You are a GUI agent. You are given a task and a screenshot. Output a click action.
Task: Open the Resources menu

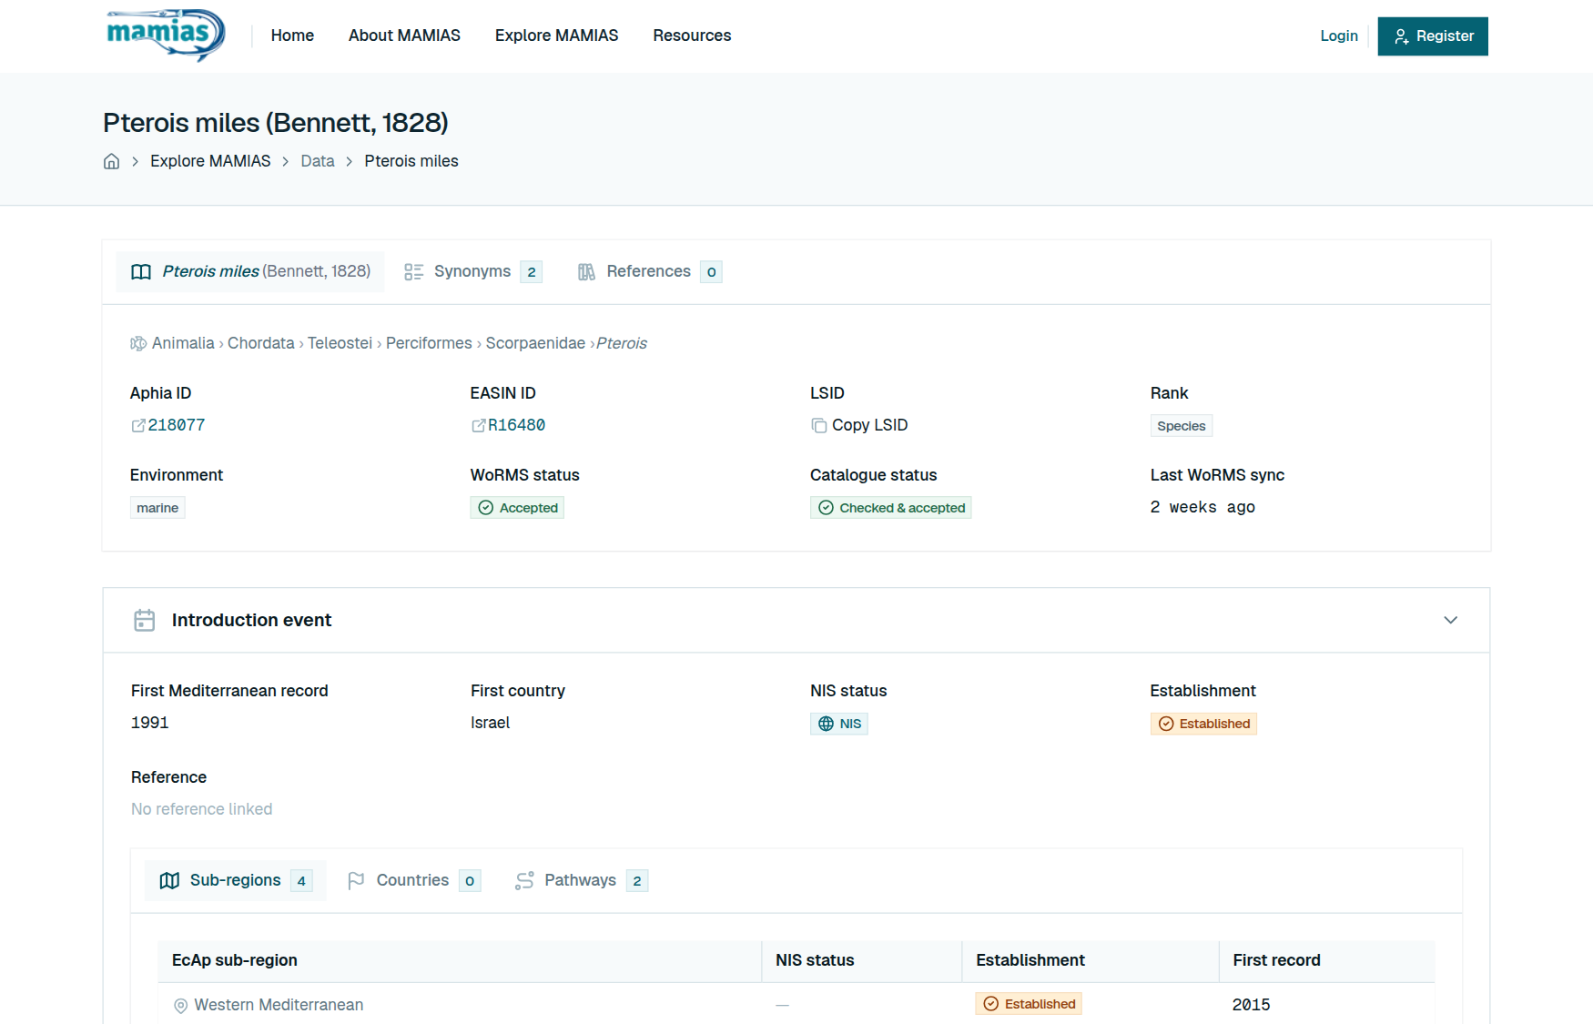tap(692, 35)
